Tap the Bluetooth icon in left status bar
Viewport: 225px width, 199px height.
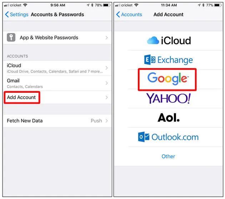coord(92,5)
